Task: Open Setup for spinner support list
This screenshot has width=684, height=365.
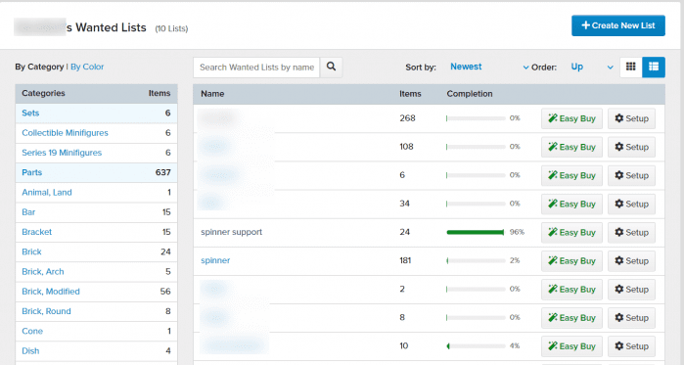Action: click(632, 233)
